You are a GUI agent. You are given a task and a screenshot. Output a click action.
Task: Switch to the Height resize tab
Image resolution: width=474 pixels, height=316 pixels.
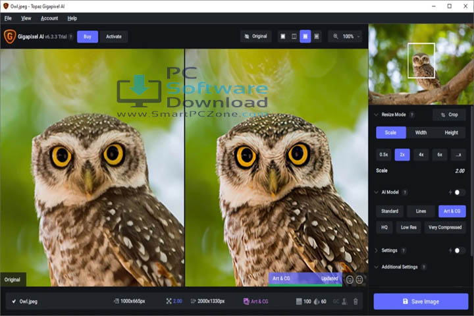[451, 132]
